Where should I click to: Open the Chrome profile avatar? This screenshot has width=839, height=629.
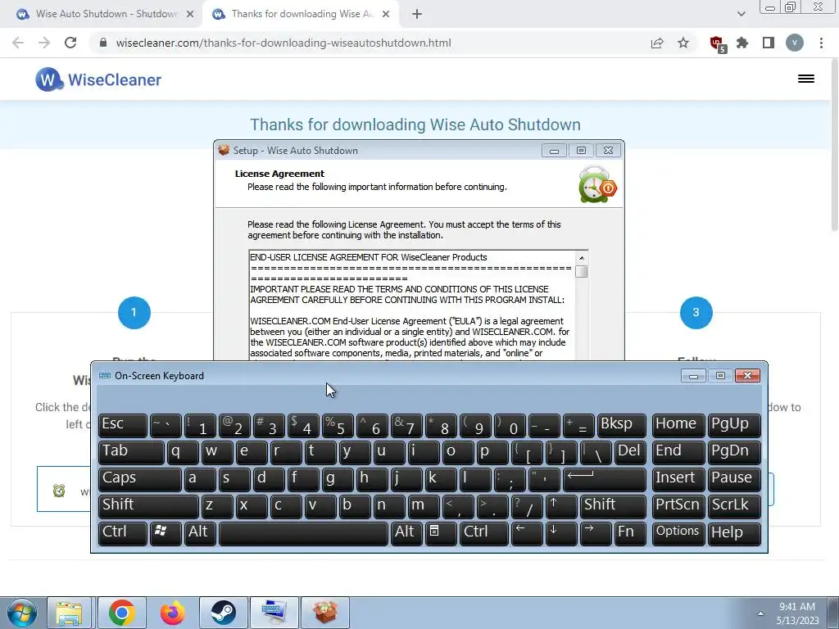(795, 43)
